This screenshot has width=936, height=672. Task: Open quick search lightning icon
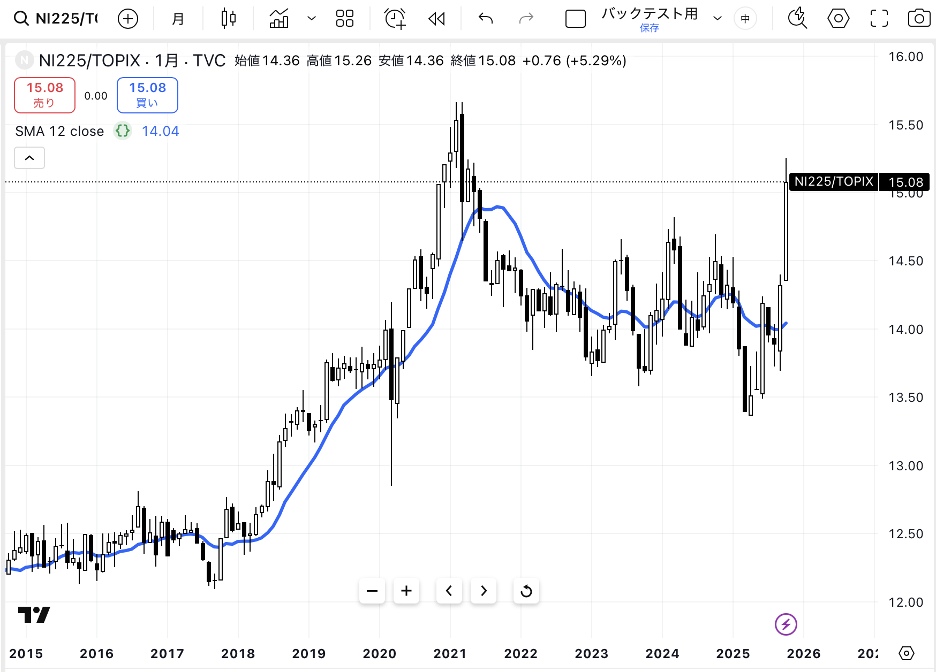point(797,19)
